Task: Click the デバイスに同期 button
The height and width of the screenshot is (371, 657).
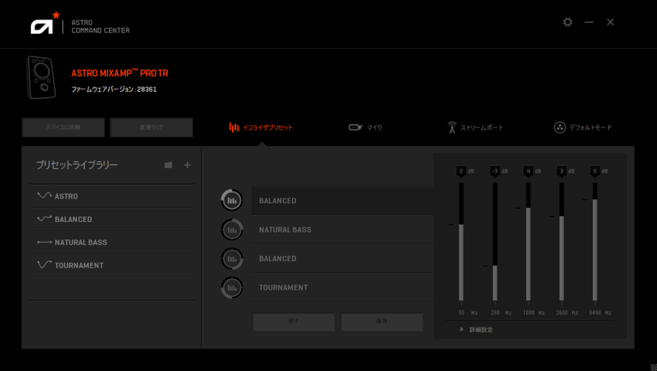Action: coord(64,128)
